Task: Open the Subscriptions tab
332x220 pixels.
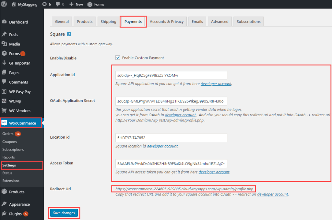Action: point(248,22)
